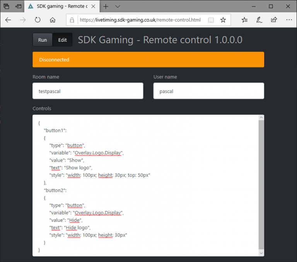Image resolution: width=297 pixels, height=262 pixels.
Task: Add page to favorites star
Action: 223,20
